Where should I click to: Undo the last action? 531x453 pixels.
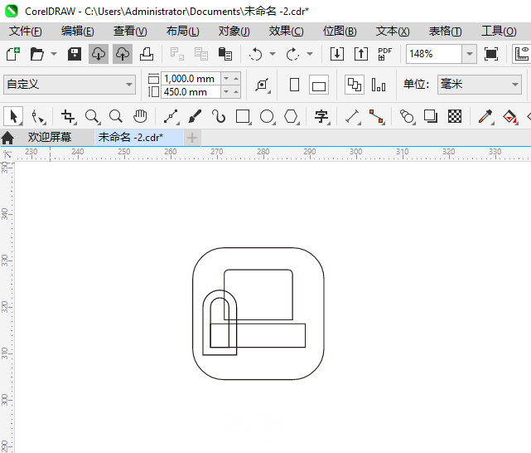pyautogui.click(x=256, y=54)
